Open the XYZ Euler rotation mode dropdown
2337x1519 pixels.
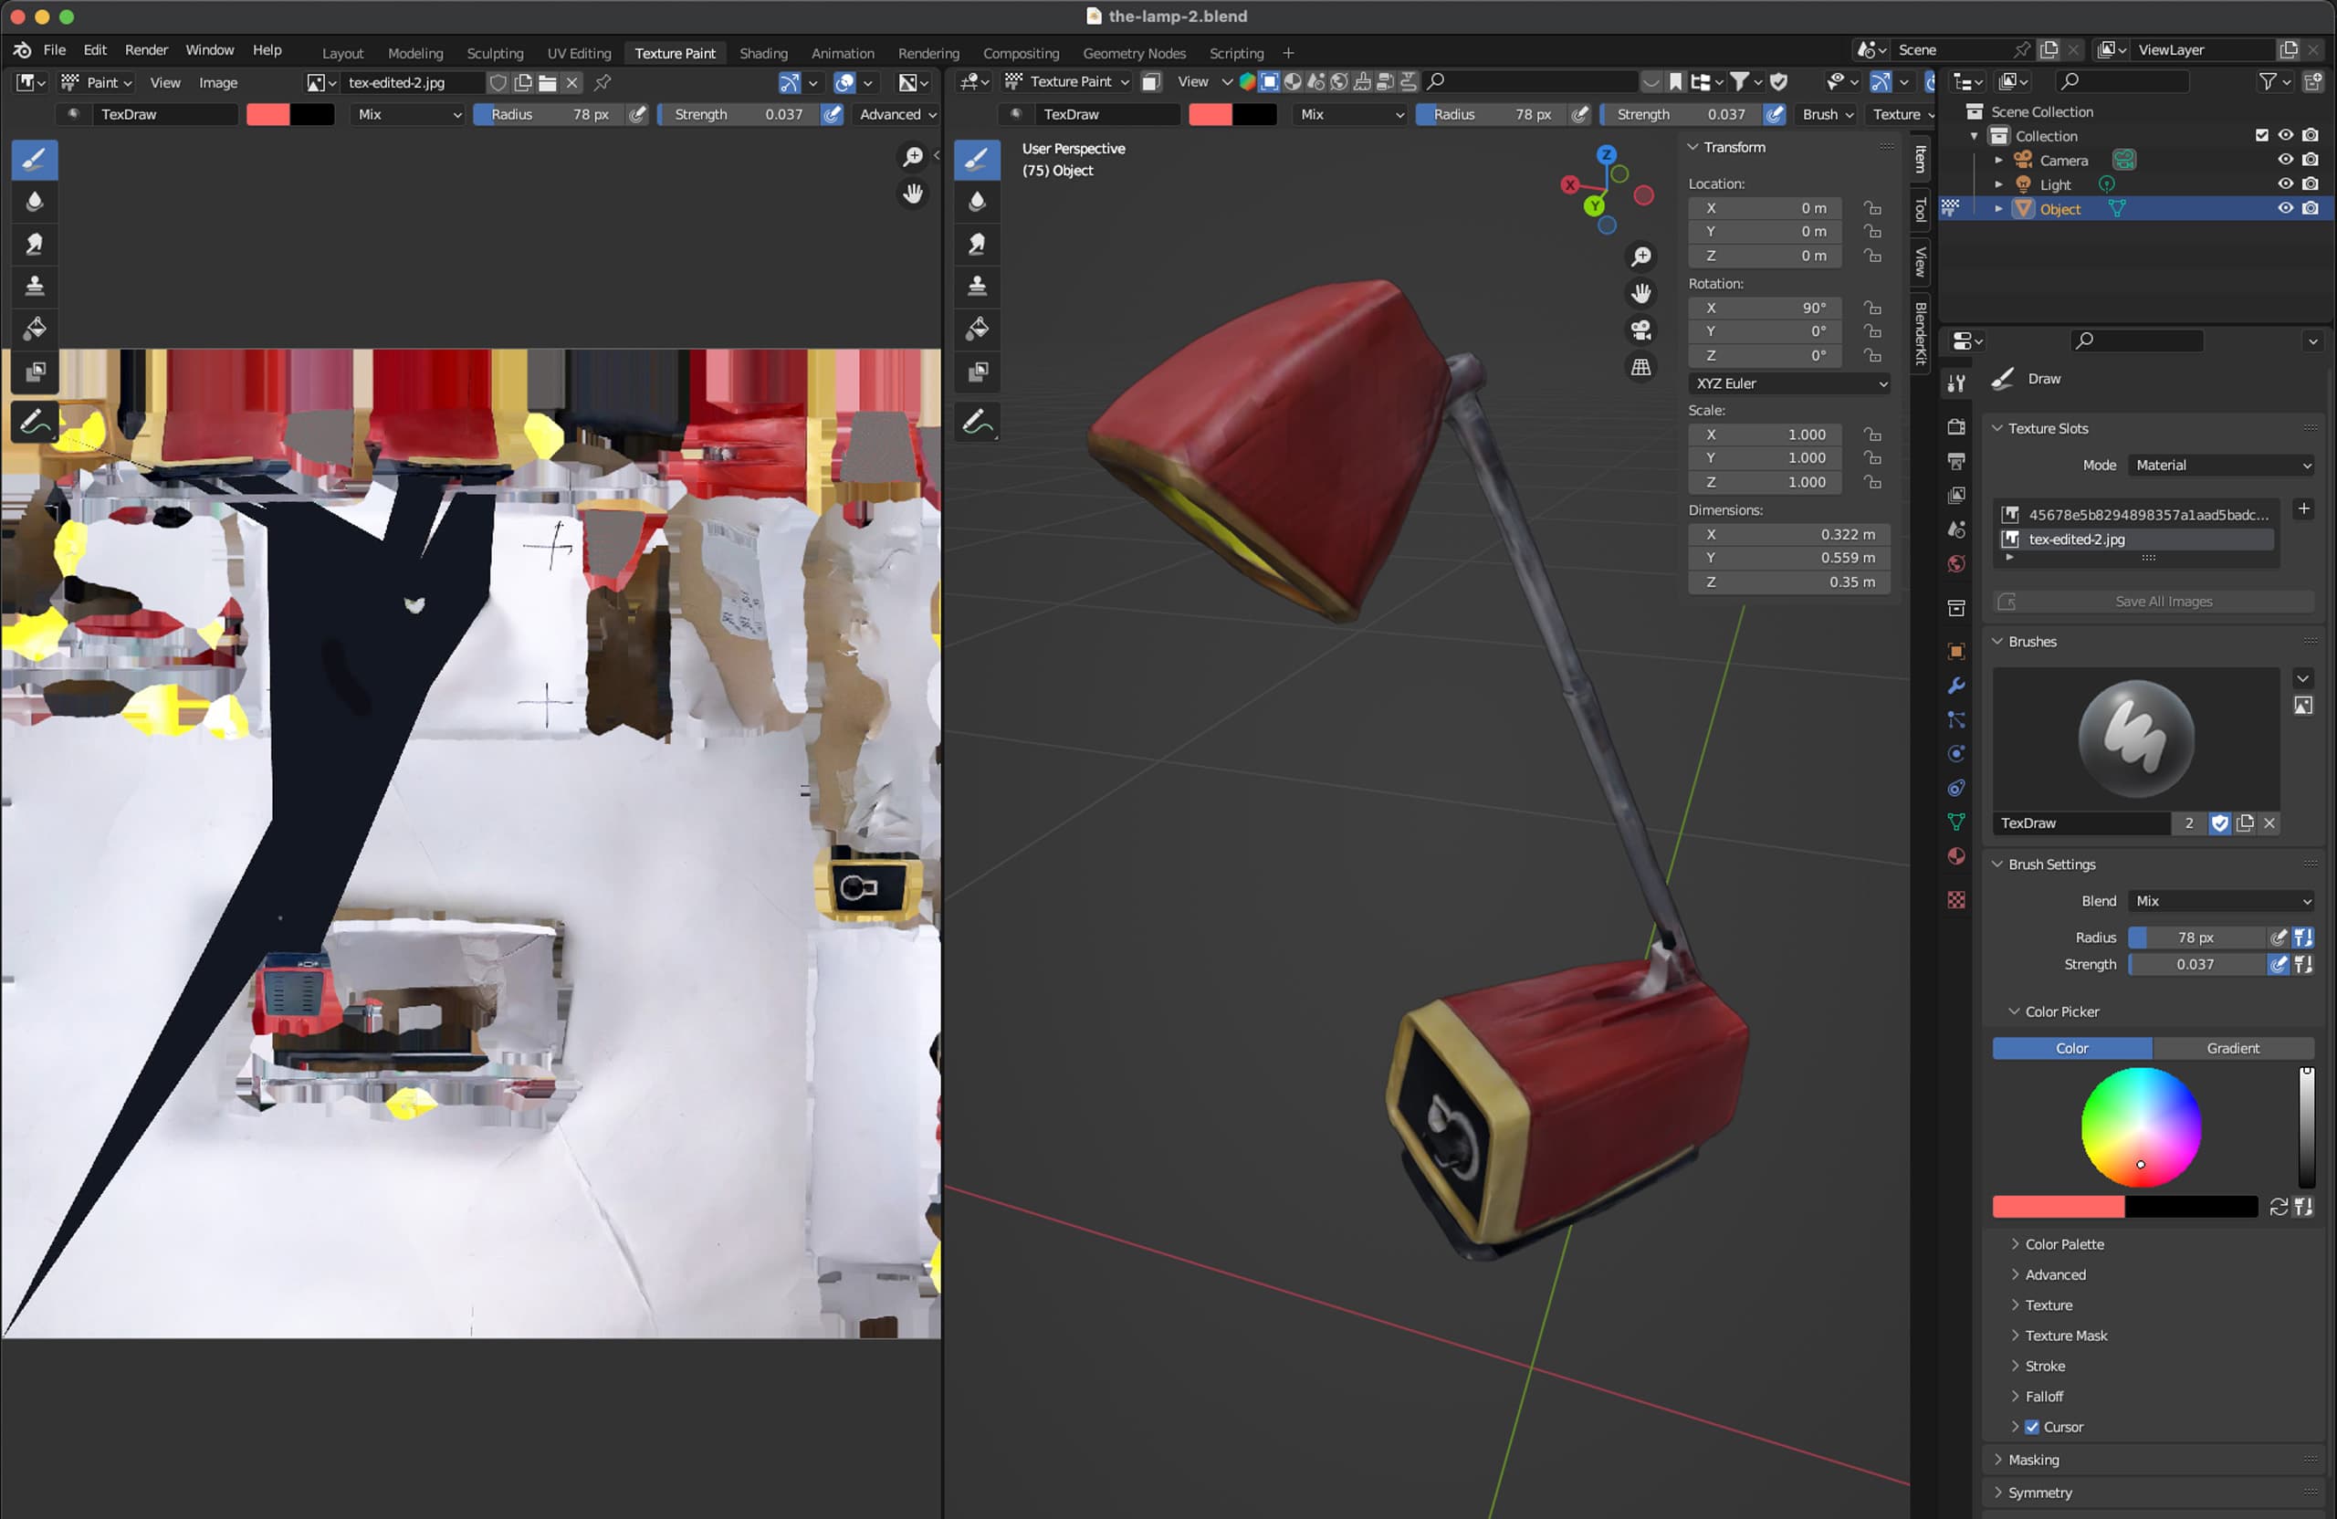(1789, 382)
